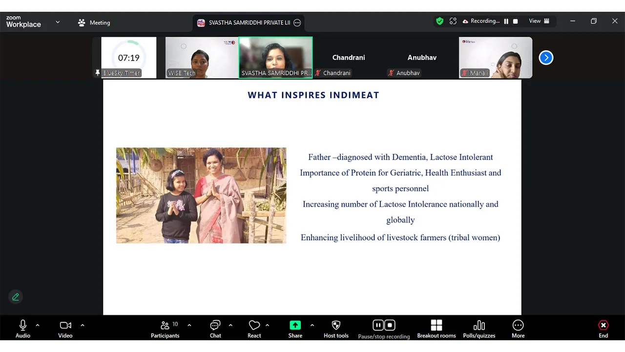Open Zoom Workplace dropdown chevron
This screenshot has height=352, width=625.
click(x=58, y=22)
